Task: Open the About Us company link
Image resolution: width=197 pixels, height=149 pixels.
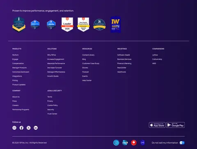Action: 16,97
